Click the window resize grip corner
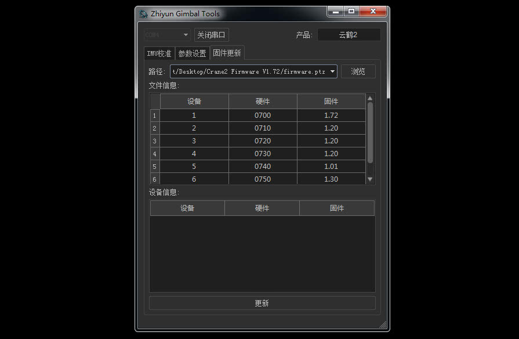519x339 pixels. (383, 324)
